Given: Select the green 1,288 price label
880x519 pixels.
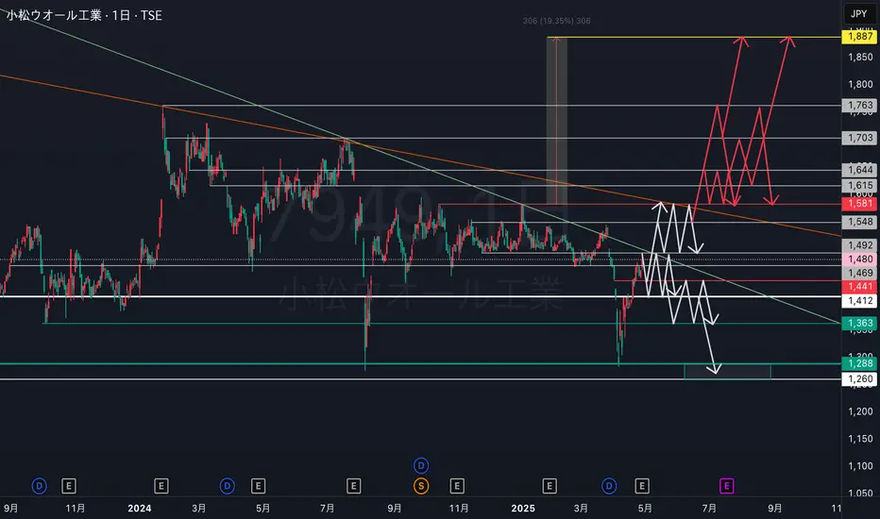Looking at the screenshot, I should 859,363.
